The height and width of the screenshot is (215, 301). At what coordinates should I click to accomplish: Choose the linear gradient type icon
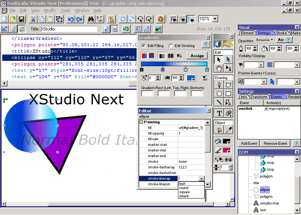[x=144, y=56]
